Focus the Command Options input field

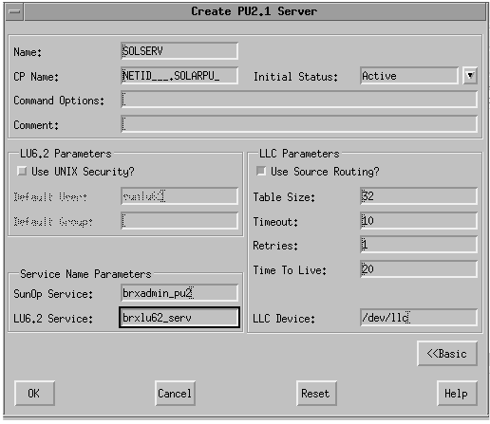point(299,100)
